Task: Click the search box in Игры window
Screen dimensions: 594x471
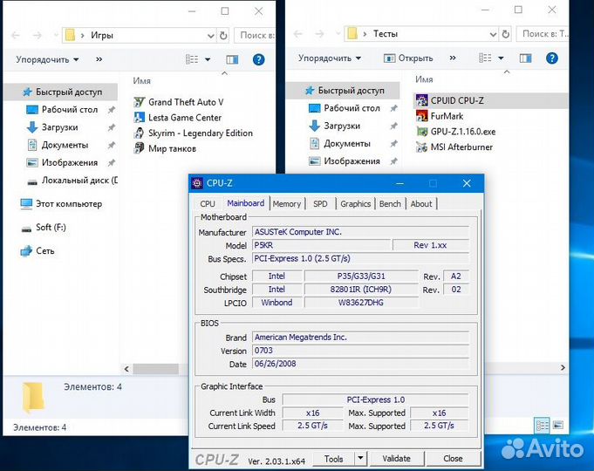Action: [x=255, y=36]
